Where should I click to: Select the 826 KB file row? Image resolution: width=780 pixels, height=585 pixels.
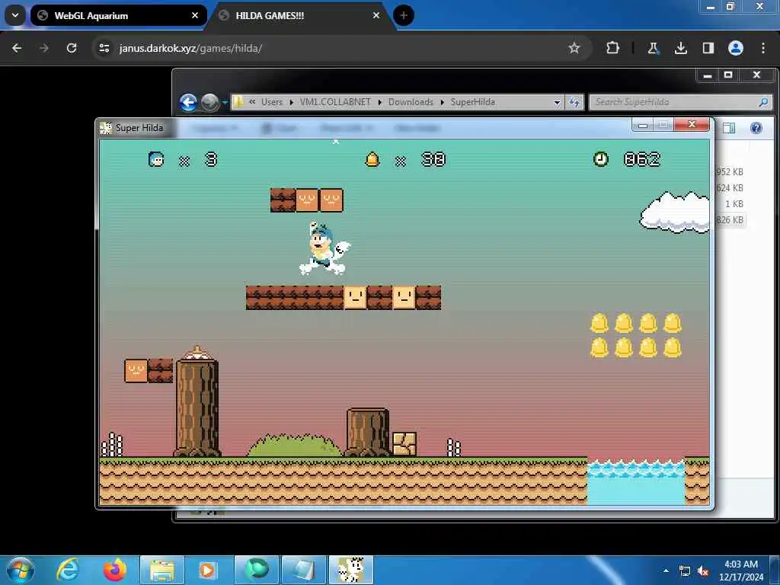(729, 220)
